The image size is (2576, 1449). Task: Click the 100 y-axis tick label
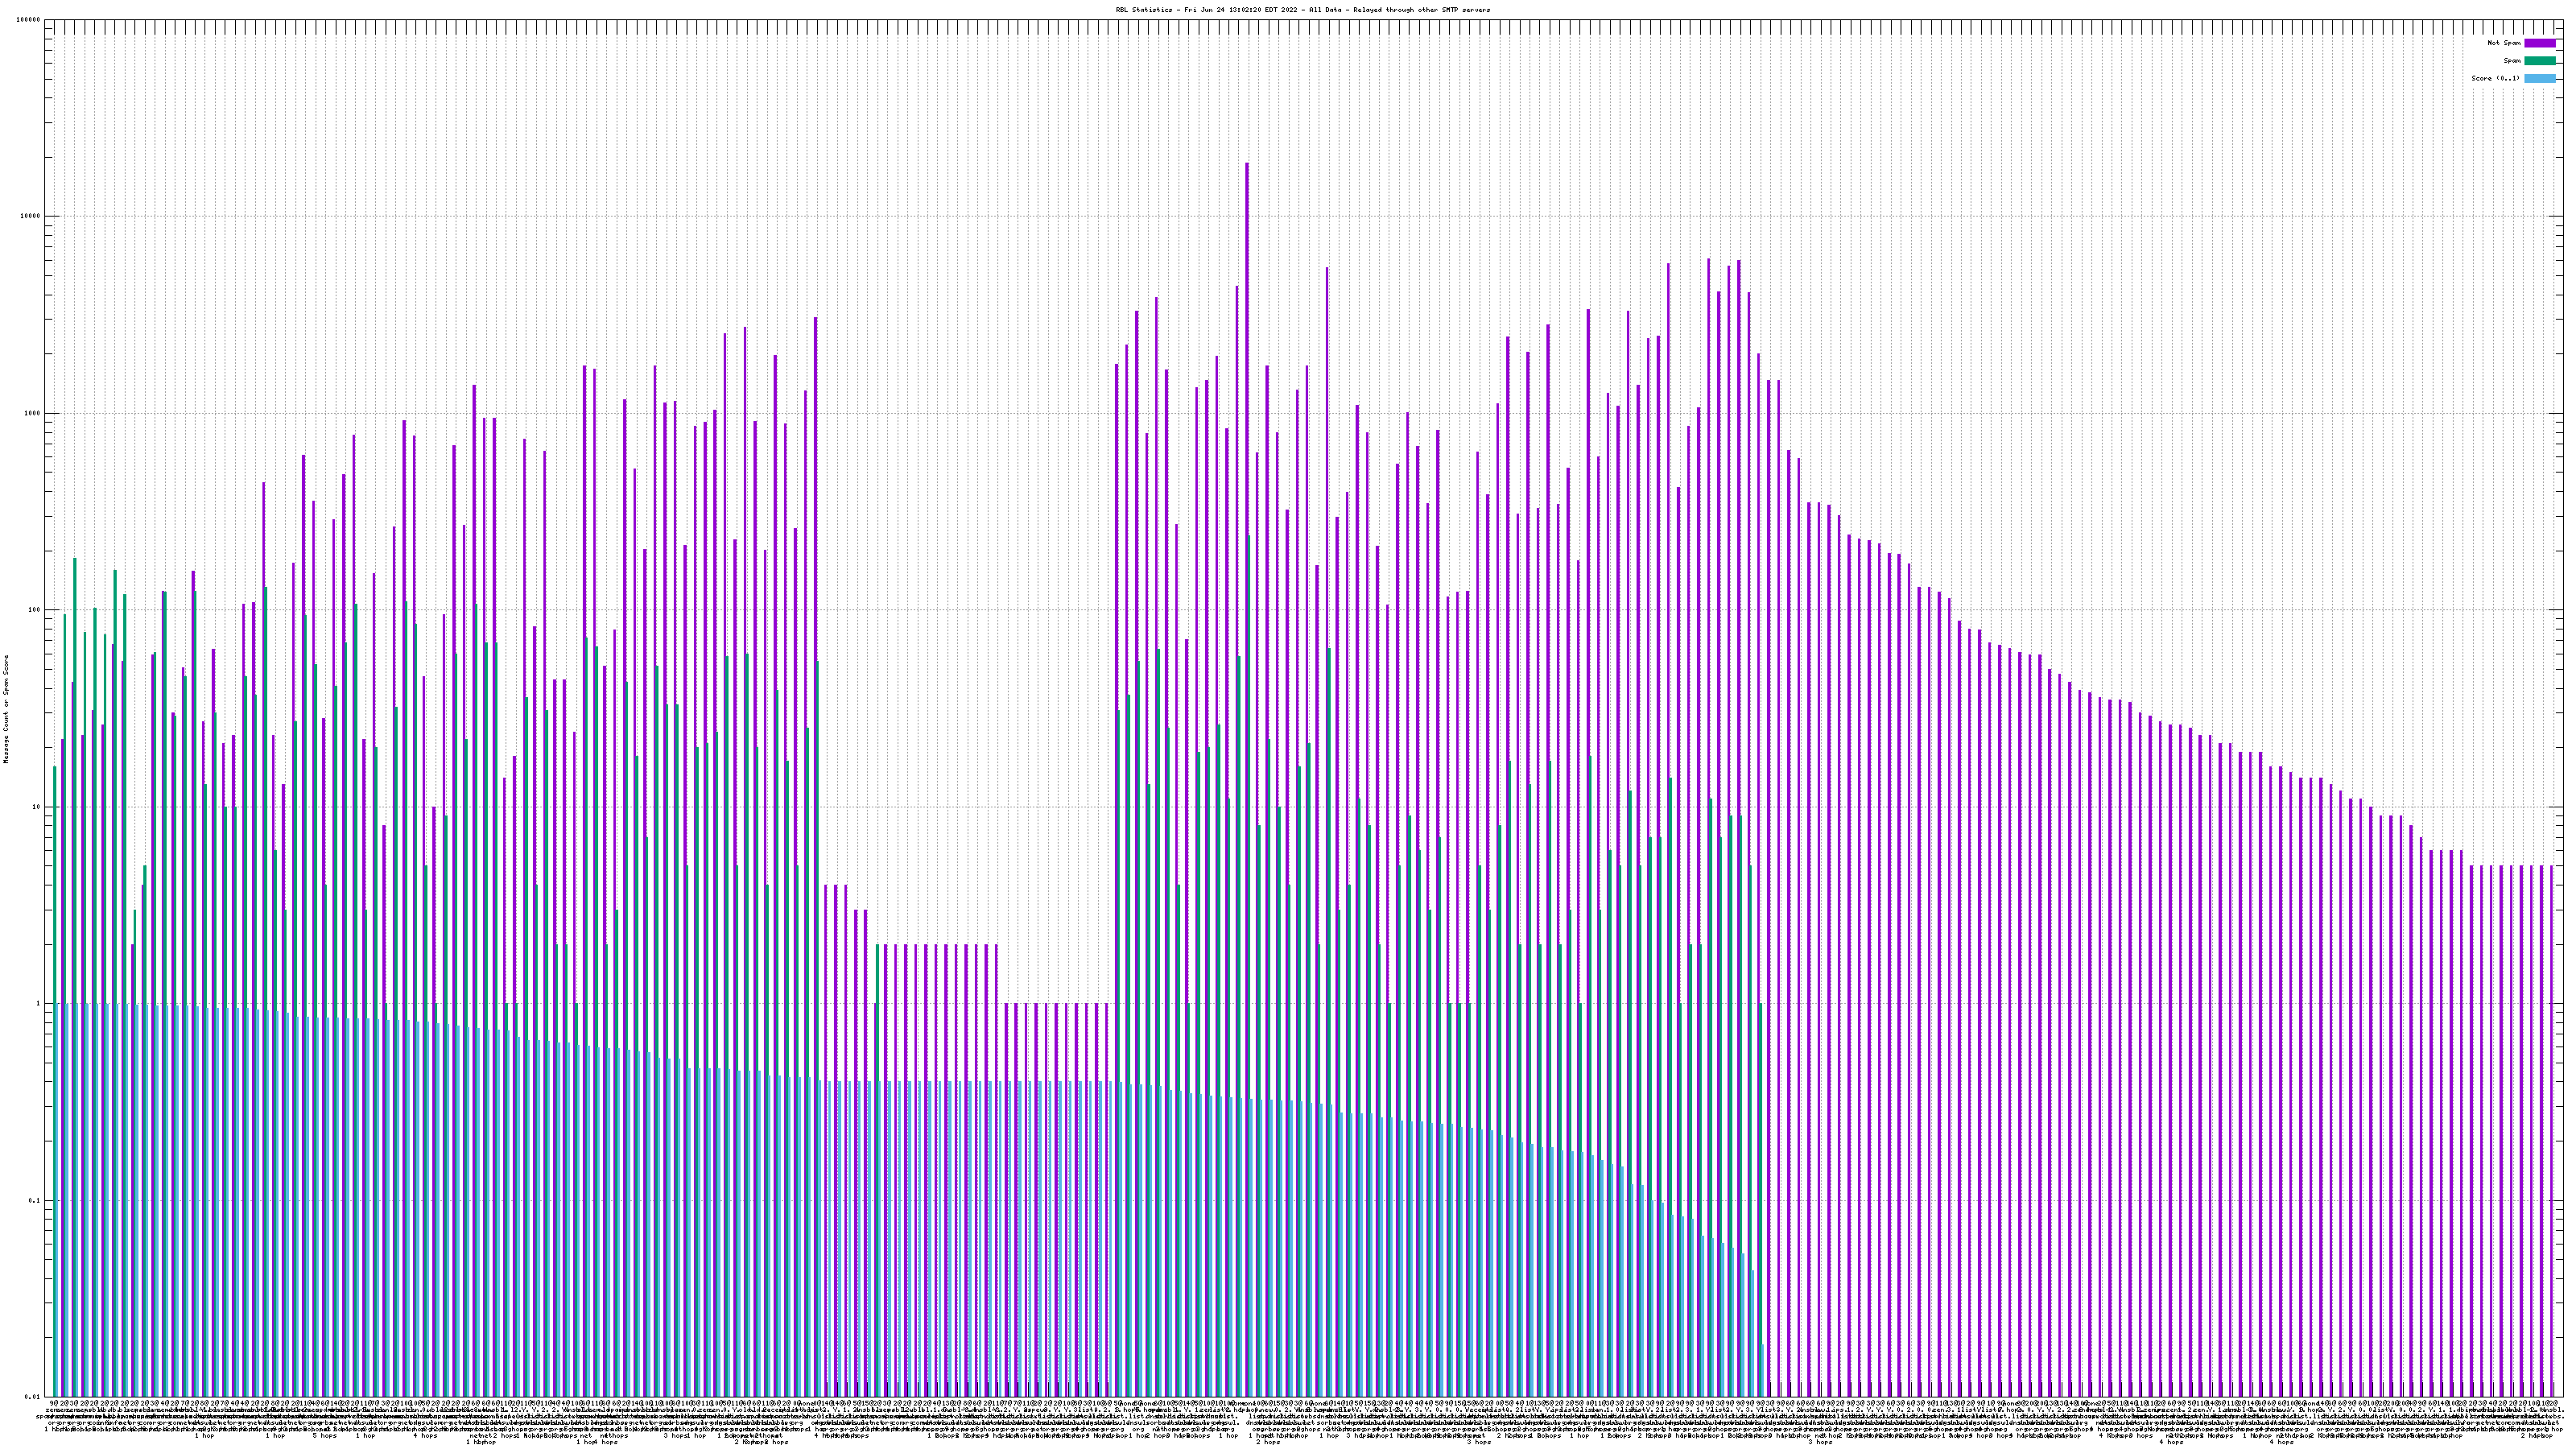(34, 610)
